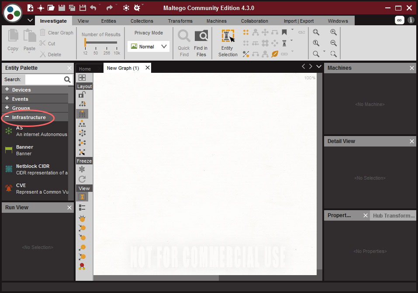Toggle the full-screen graph icon above Layout
This screenshot has width=418, height=293.
click(x=82, y=78)
